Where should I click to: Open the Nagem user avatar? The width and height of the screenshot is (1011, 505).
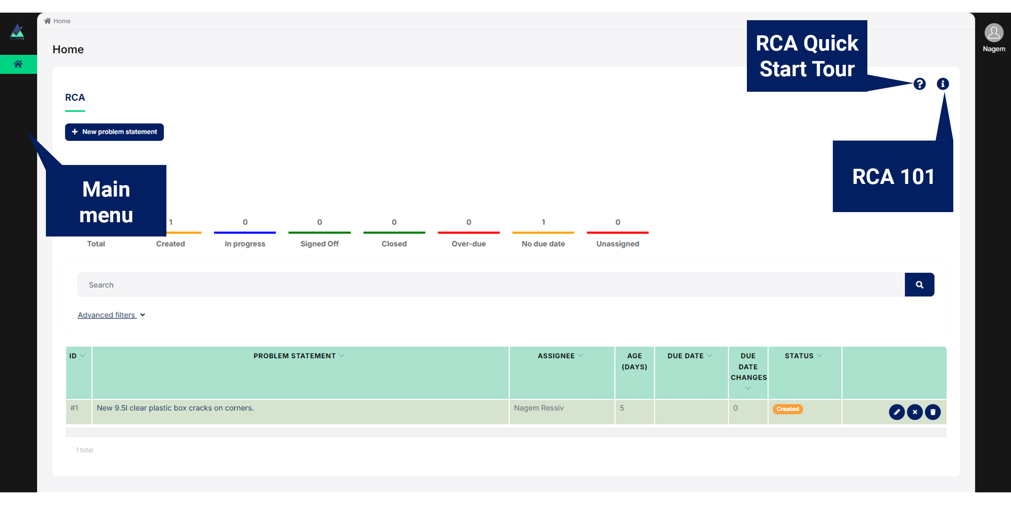994,33
